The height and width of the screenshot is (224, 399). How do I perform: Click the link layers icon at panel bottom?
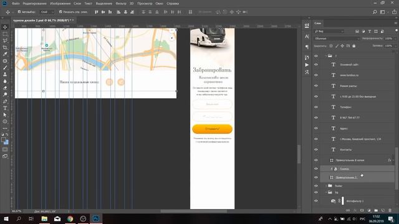point(348,210)
